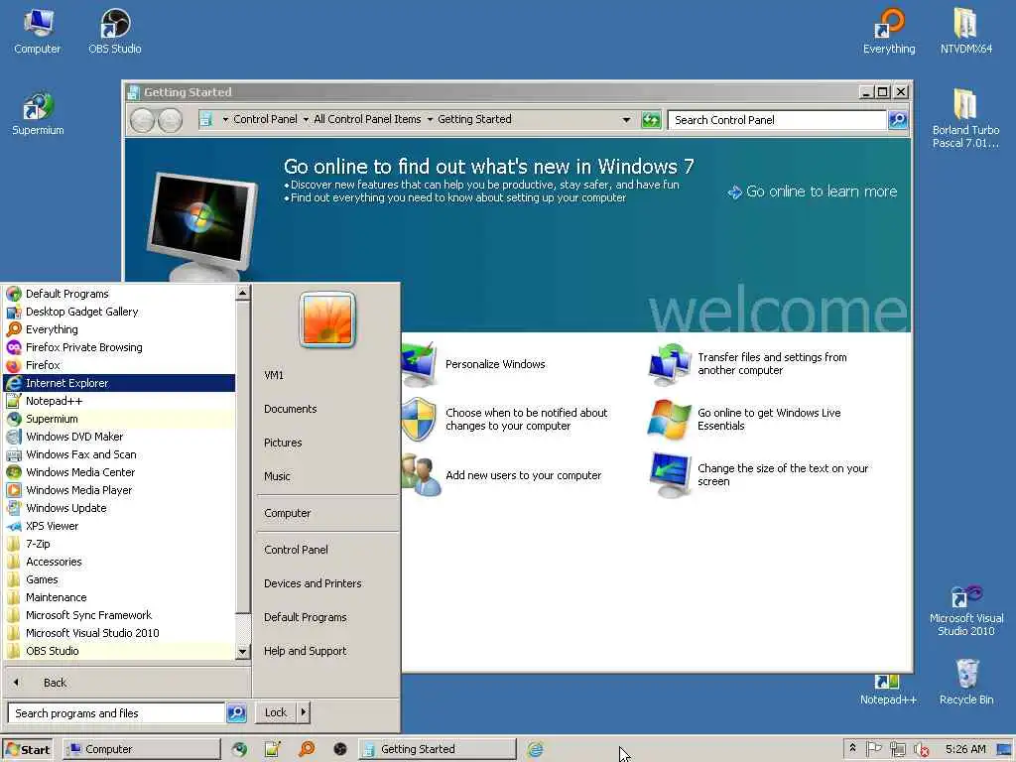Select Internet Explorer in the programs list
The width and height of the screenshot is (1016, 762).
[x=119, y=383]
